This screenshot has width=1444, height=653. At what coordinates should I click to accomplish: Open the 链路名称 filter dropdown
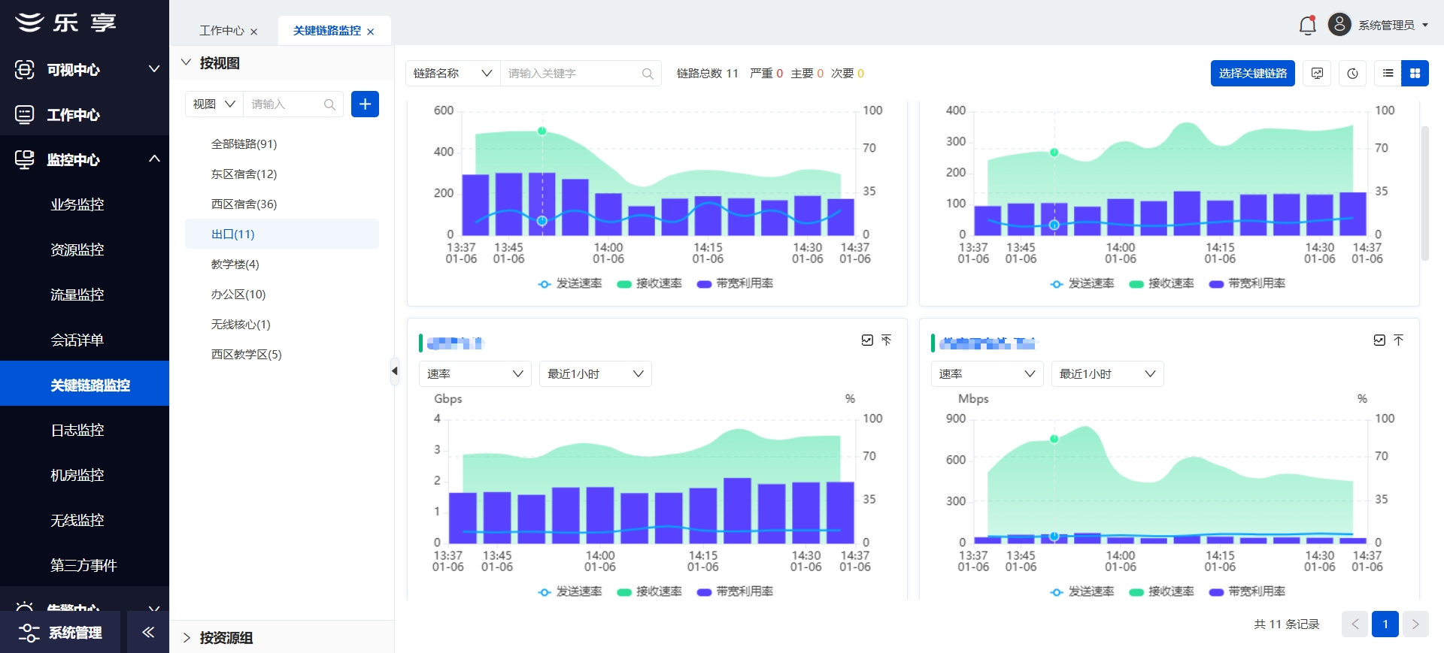(453, 74)
